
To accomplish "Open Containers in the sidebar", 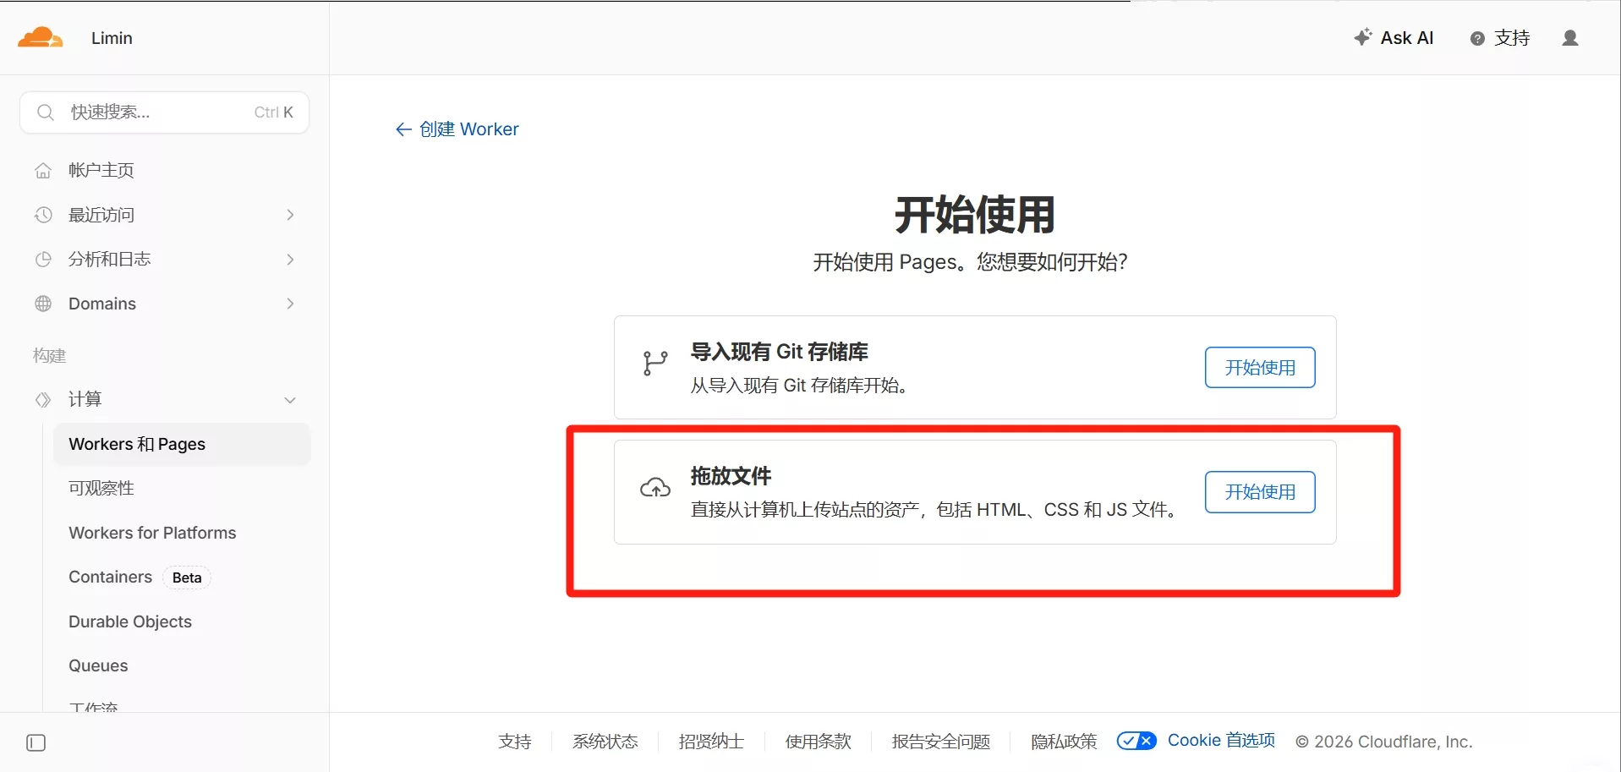I will (x=111, y=577).
